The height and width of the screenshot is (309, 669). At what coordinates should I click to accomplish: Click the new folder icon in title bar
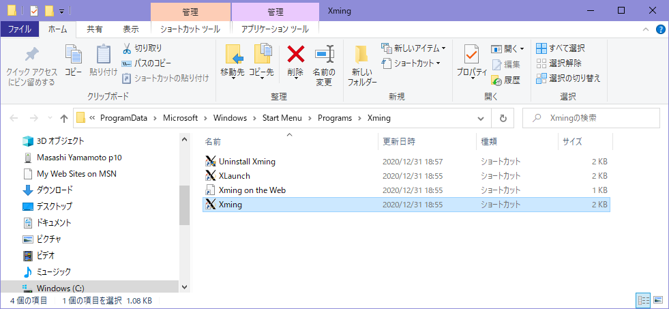(x=49, y=10)
